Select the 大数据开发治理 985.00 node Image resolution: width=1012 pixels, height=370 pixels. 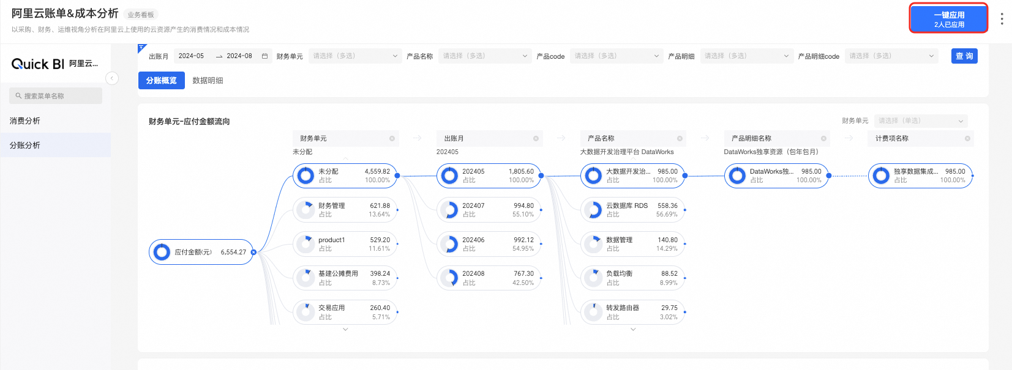[x=633, y=176]
